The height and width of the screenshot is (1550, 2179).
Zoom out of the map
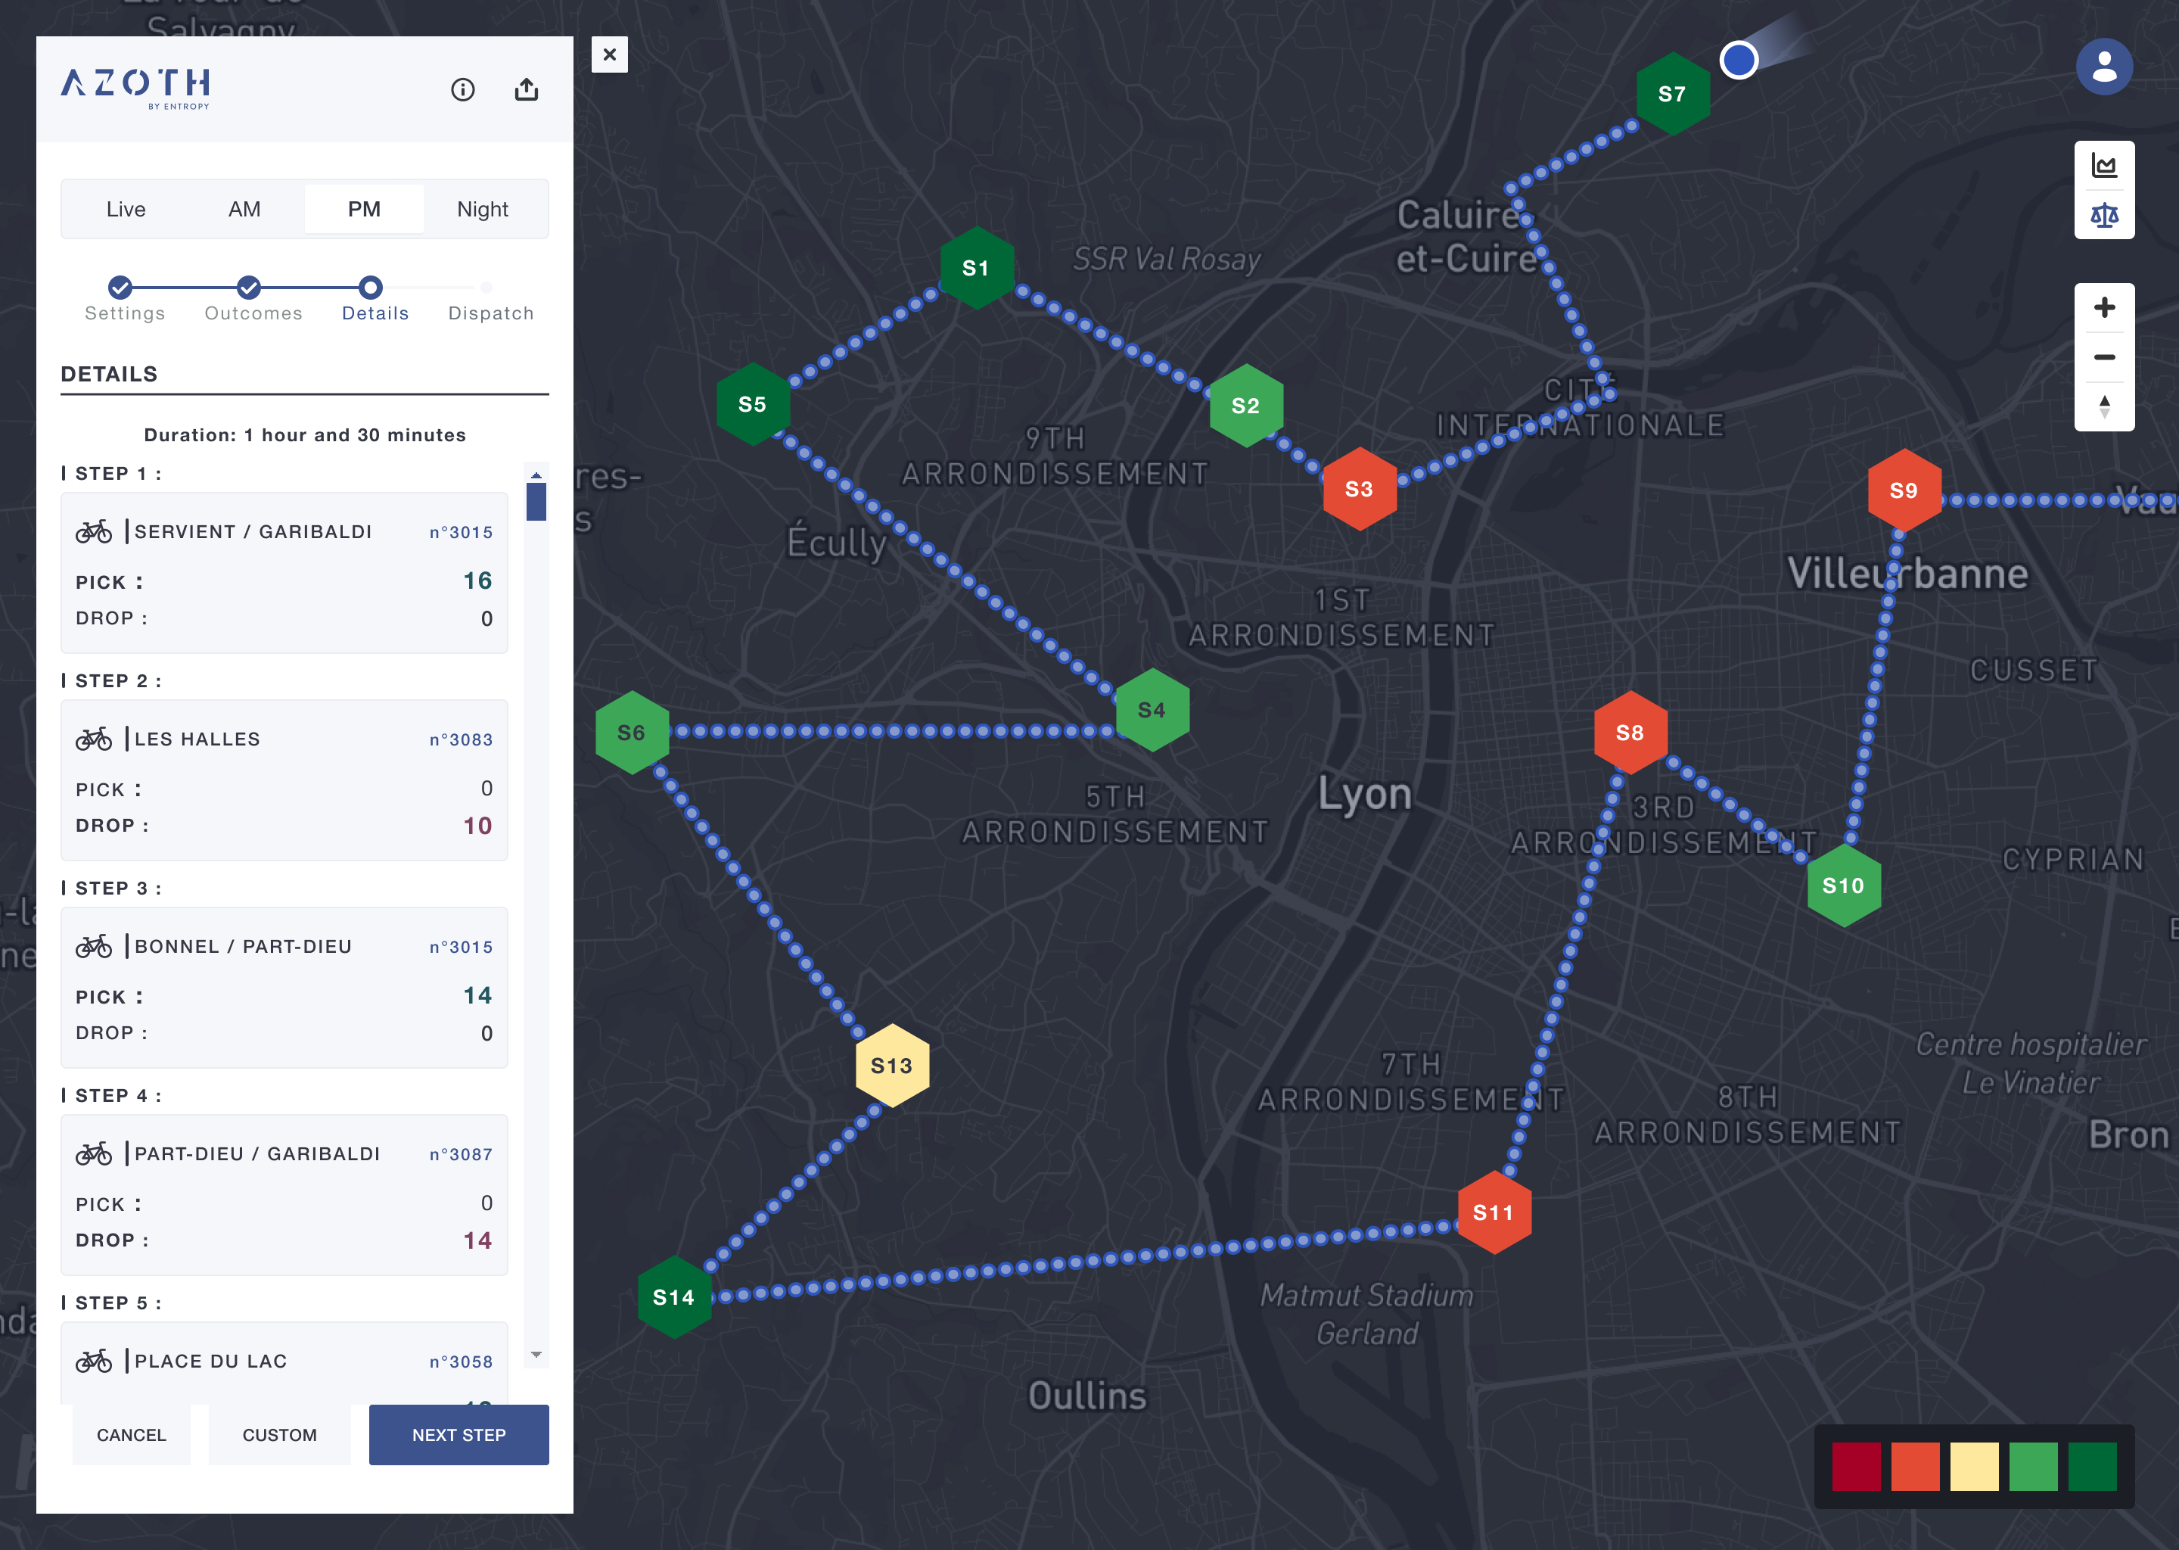[2103, 357]
